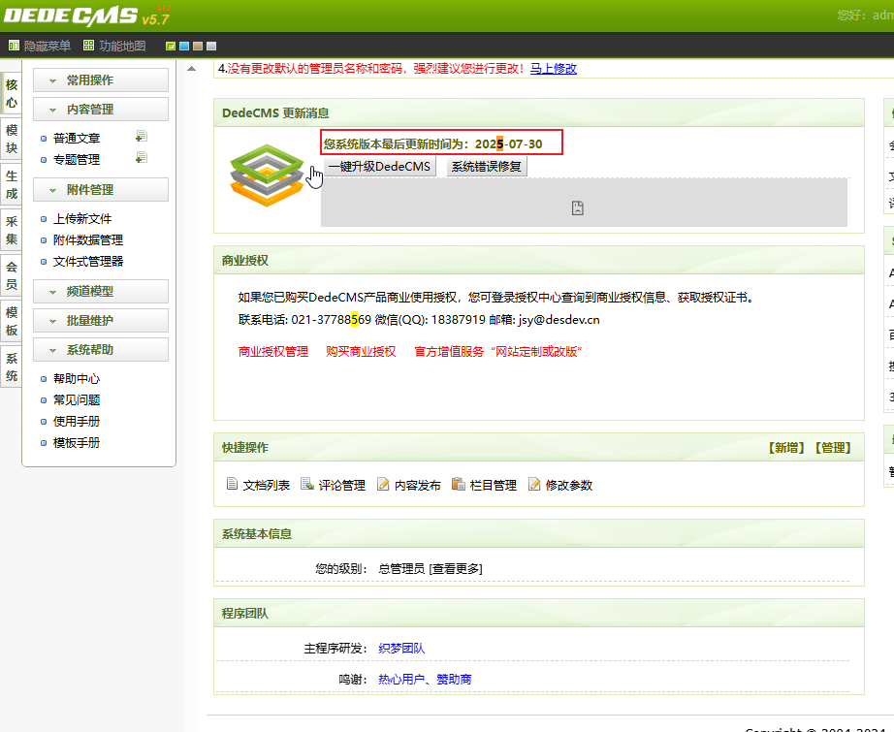This screenshot has height=732, width=894.
Task: Click the 查看更多 link
Action: (x=456, y=569)
